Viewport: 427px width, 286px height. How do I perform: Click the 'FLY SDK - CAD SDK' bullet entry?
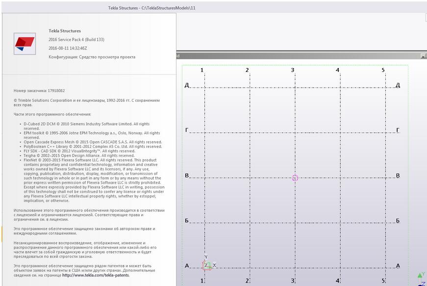(x=79, y=151)
